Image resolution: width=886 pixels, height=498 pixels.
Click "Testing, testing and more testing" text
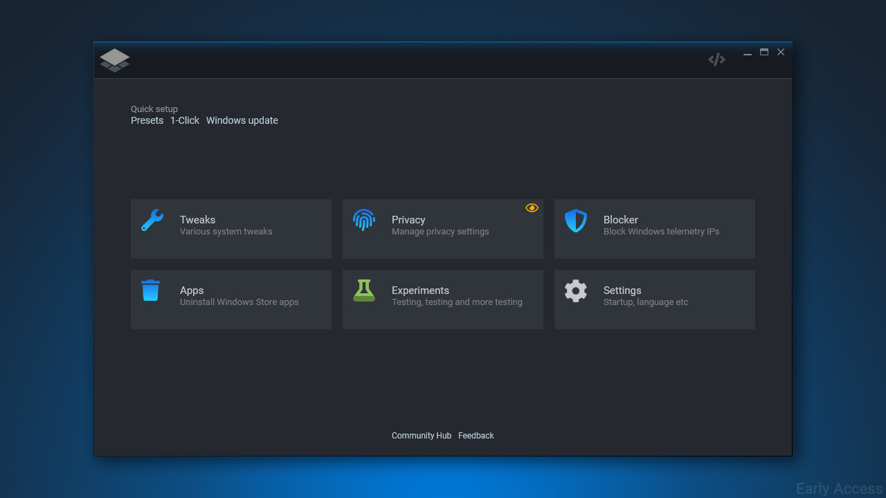click(x=457, y=302)
